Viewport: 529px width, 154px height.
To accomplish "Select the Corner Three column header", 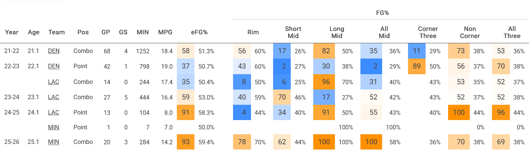I will click(428, 32).
